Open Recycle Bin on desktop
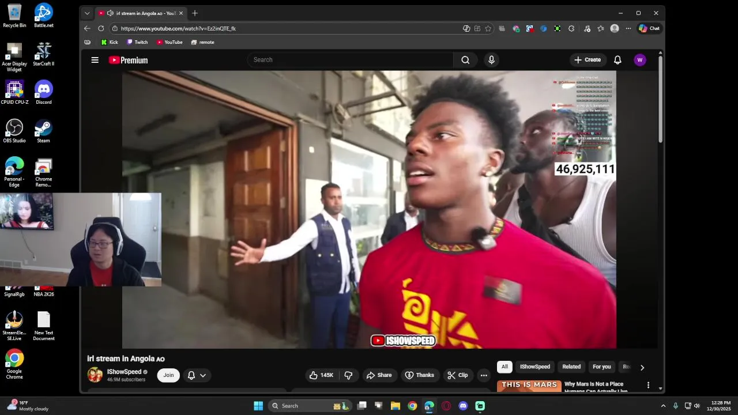This screenshot has width=738, height=415. click(14, 16)
